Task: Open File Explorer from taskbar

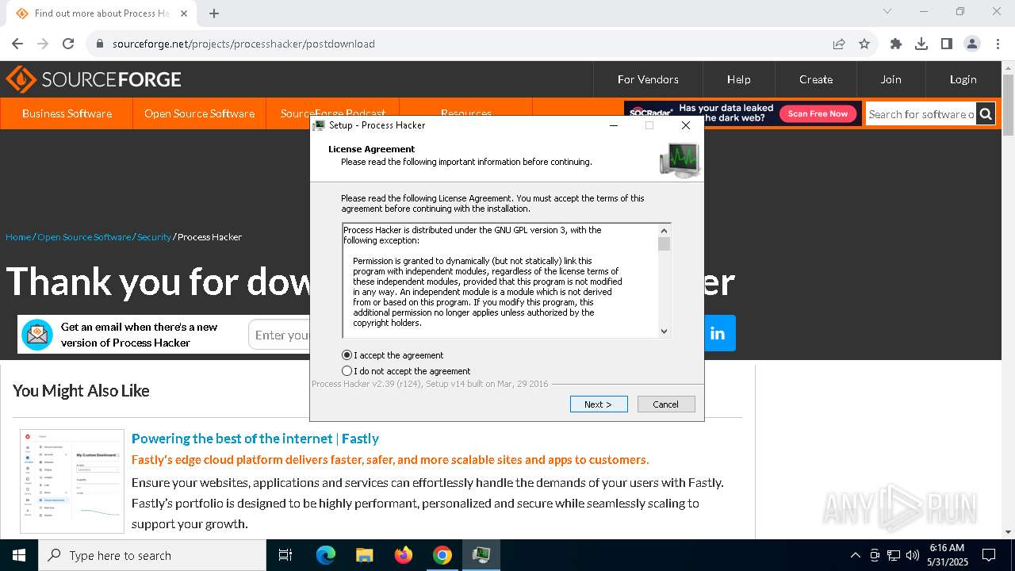Action: pyautogui.click(x=364, y=555)
